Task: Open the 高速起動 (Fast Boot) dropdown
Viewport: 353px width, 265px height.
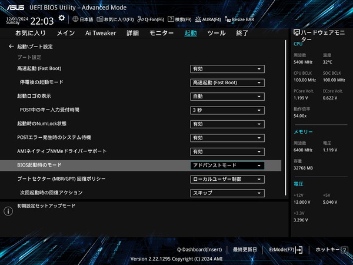Action: (x=227, y=69)
